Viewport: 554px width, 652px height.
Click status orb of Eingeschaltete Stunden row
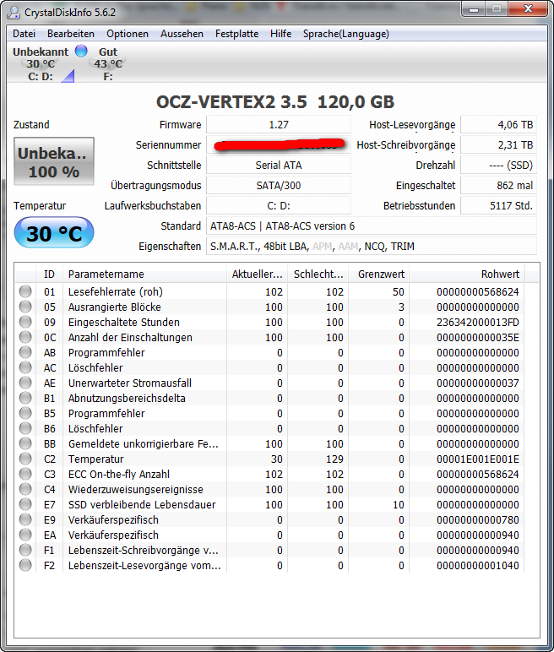tap(25, 322)
